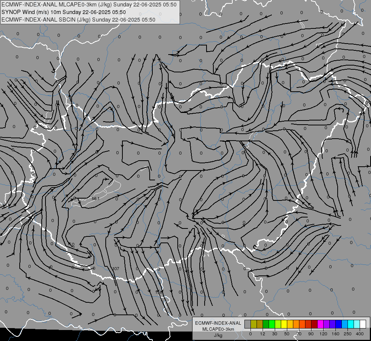
Task: Click the map data value '136'
Action: coord(158,292)
